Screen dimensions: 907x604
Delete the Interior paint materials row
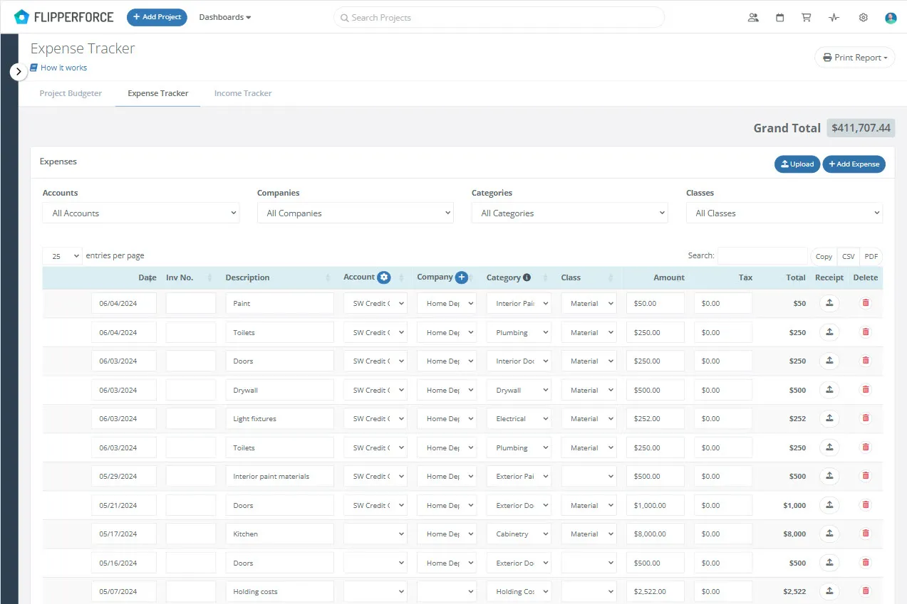tap(866, 476)
